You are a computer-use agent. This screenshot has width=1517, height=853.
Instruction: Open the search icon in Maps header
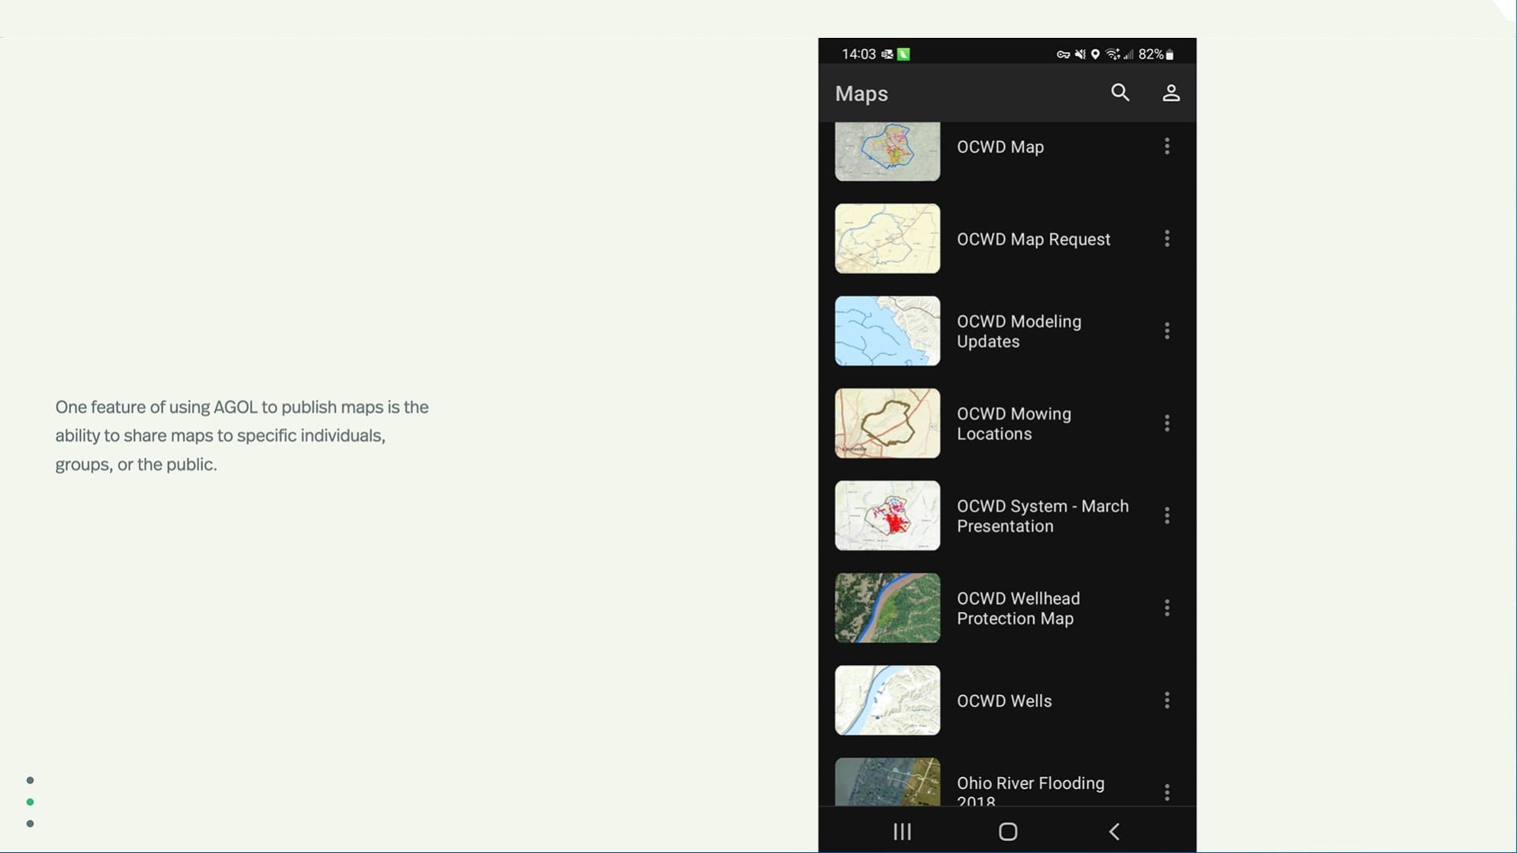point(1120,93)
